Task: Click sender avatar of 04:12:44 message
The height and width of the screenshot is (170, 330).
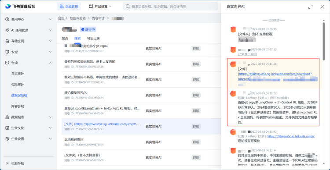Action: pyautogui.click(x=233, y=151)
